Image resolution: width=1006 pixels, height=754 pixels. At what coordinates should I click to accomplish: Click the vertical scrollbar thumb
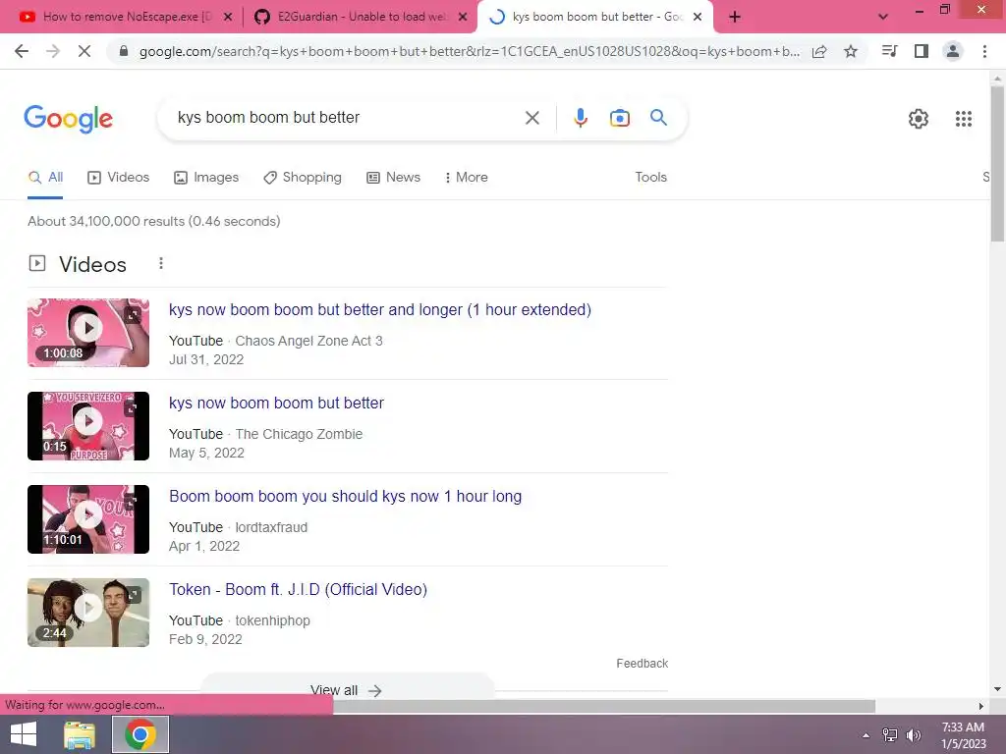[x=997, y=164]
